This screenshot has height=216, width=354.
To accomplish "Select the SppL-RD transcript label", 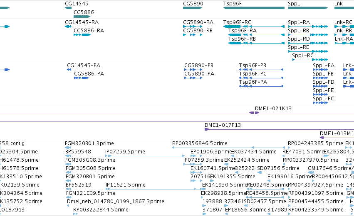I will coord(299,39).
